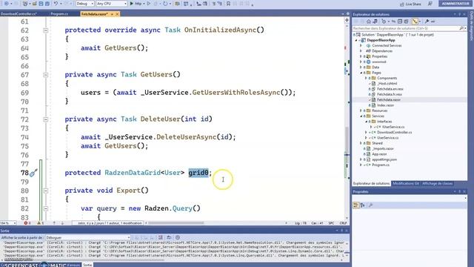
Task: Start debugging with the green play icon
Action: point(132,4)
